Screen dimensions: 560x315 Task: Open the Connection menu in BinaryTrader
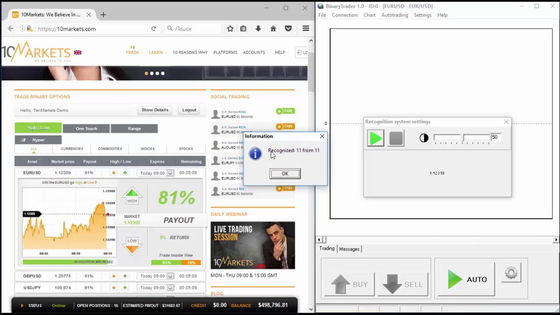pyautogui.click(x=344, y=15)
